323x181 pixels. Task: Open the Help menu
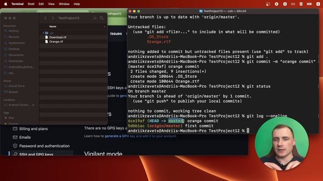point(77,4)
